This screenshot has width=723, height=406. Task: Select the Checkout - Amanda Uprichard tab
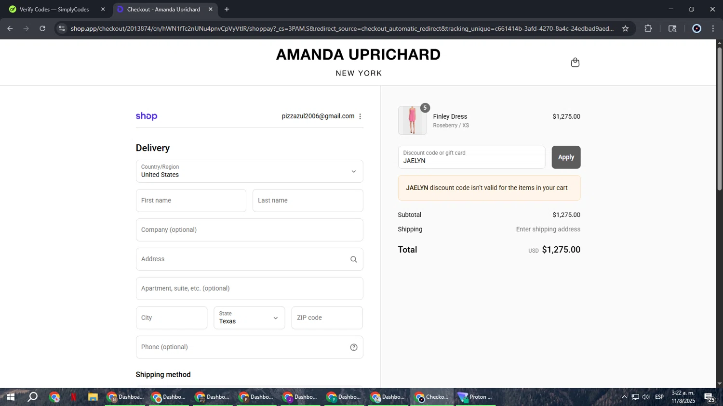165,9
